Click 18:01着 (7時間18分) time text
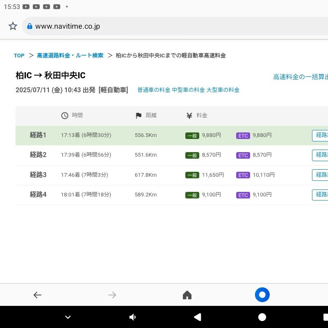The height and width of the screenshot is (328, 328). [86, 194]
